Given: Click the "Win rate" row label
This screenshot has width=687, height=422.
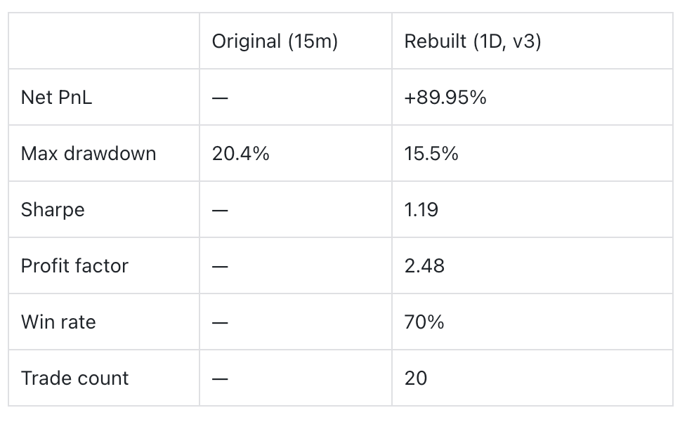Looking at the screenshot, I should (x=58, y=322).
